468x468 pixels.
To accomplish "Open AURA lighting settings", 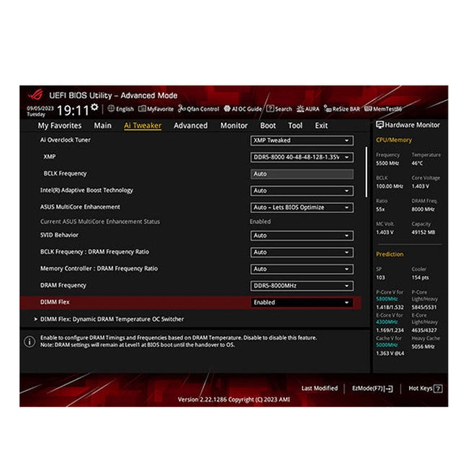I will [x=307, y=109].
